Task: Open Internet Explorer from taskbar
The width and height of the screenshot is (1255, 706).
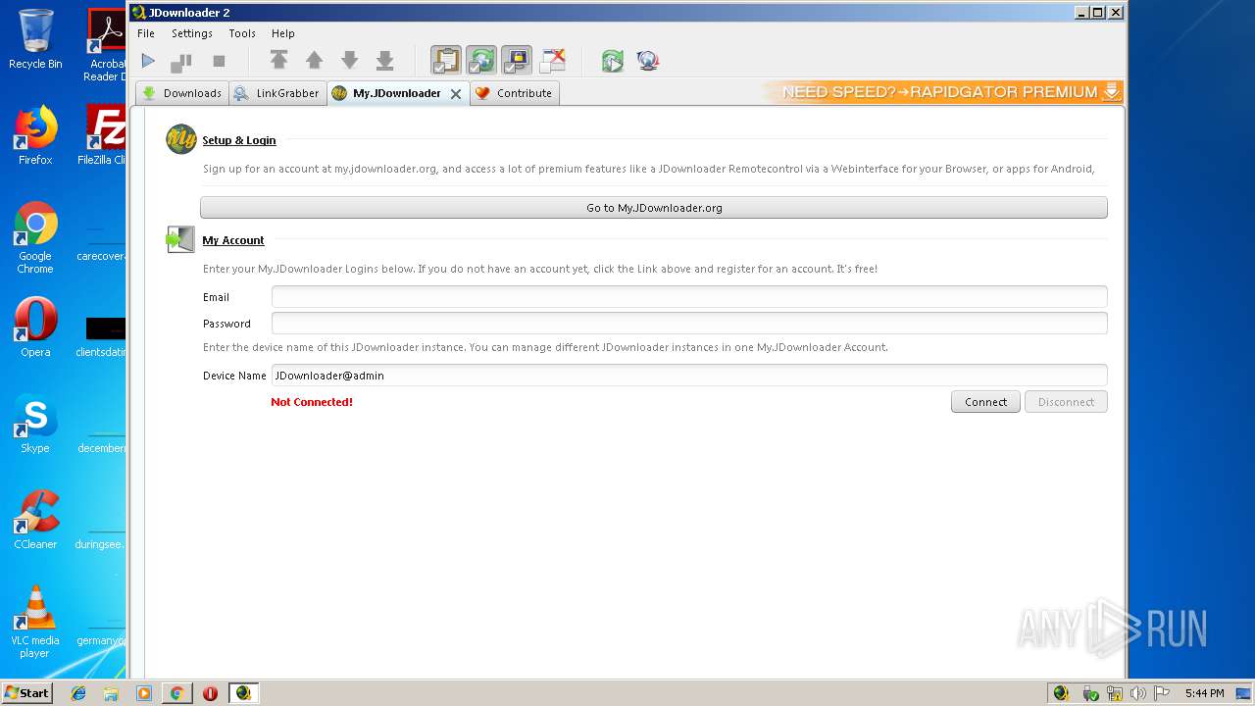Action: click(78, 693)
